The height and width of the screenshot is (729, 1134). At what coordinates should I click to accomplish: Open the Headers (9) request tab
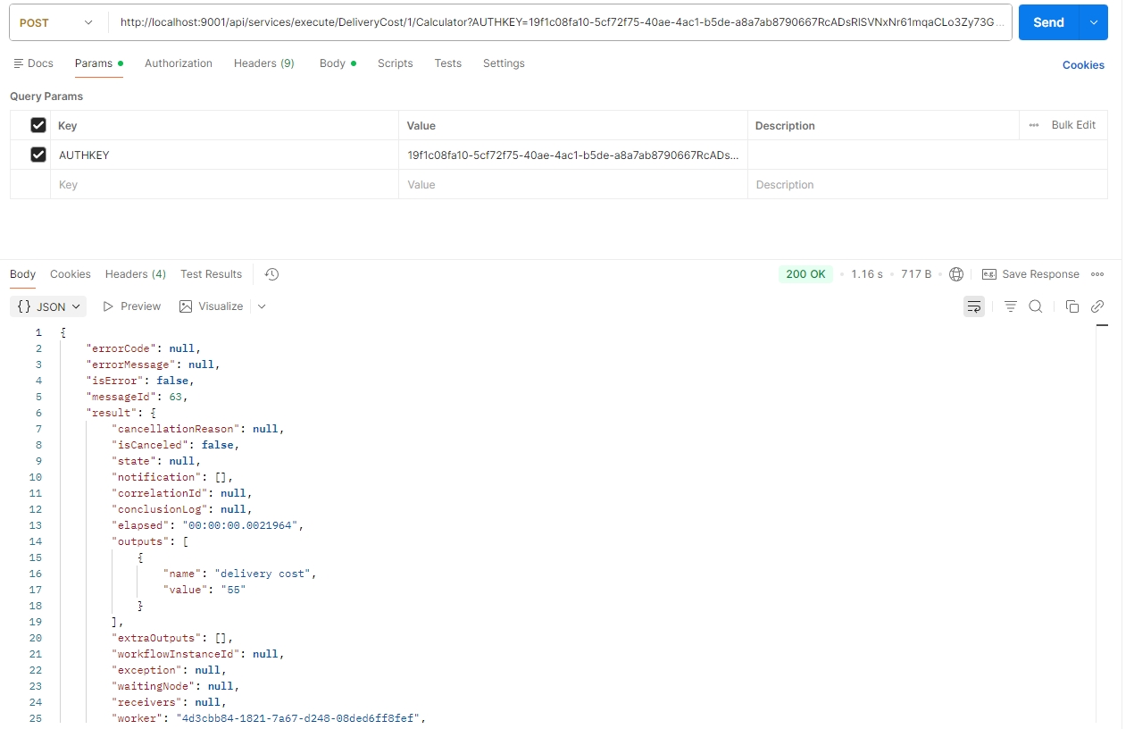(x=264, y=63)
